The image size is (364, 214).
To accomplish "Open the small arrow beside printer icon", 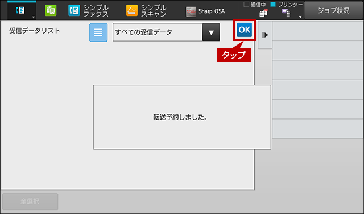I will [300, 17].
